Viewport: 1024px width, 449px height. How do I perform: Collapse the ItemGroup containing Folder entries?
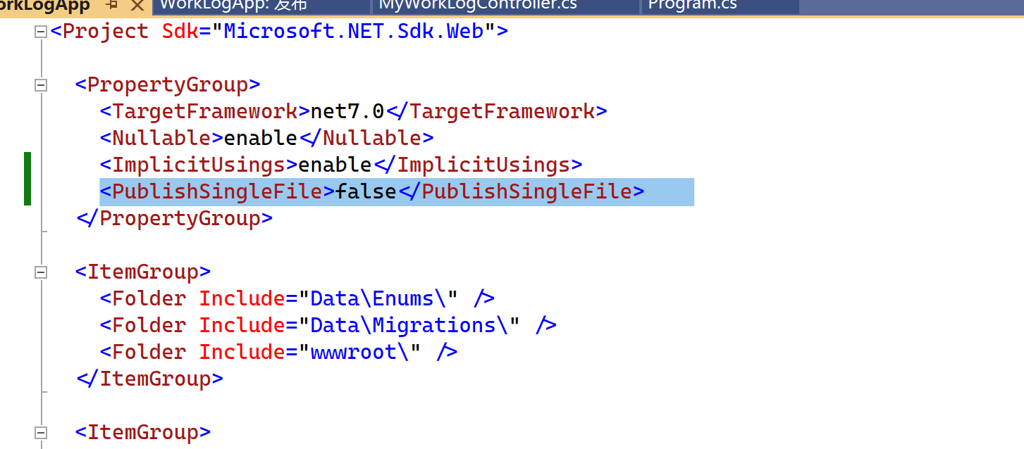pyautogui.click(x=41, y=272)
